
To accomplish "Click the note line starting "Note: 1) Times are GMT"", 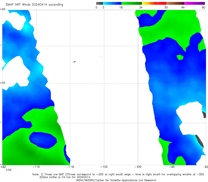I will click(118, 174).
